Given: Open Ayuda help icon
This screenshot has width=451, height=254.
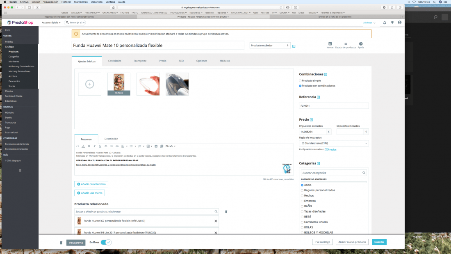Looking at the screenshot, I should click(x=361, y=45).
